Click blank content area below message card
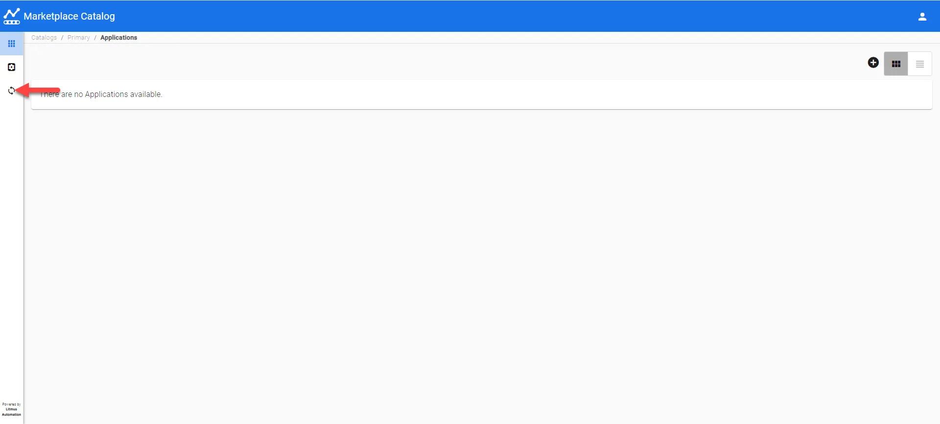The height and width of the screenshot is (424, 940). (x=481, y=264)
